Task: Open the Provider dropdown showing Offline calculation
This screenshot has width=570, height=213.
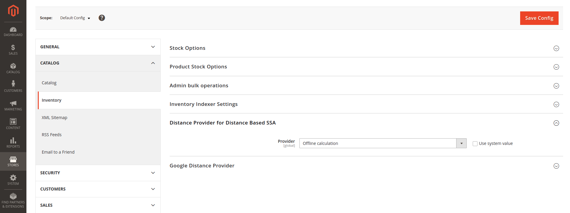Action: pos(383,143)
